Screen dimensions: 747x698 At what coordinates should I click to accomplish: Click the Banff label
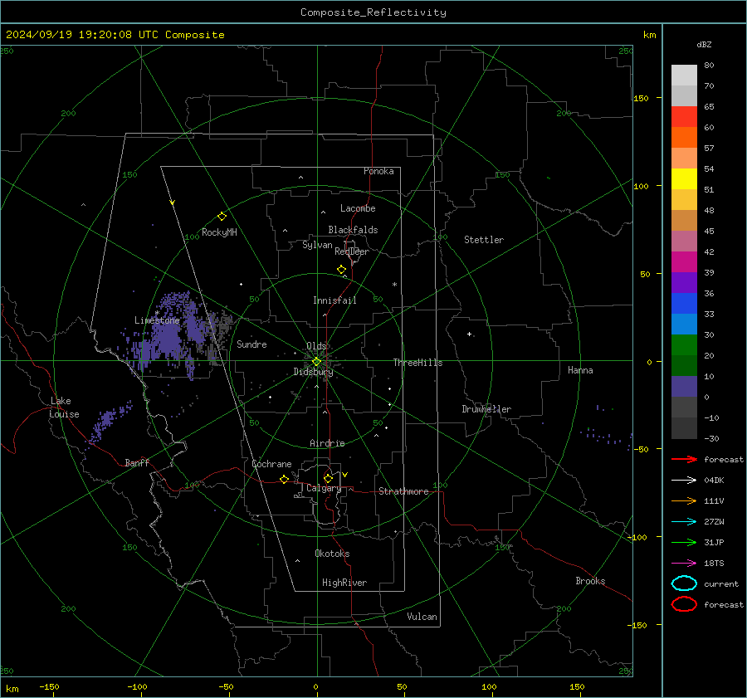click(x=137, y=462)
